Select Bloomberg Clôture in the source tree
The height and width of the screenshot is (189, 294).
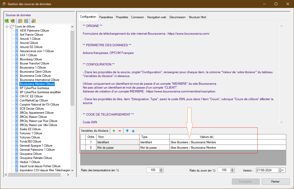tap(31, 59)
